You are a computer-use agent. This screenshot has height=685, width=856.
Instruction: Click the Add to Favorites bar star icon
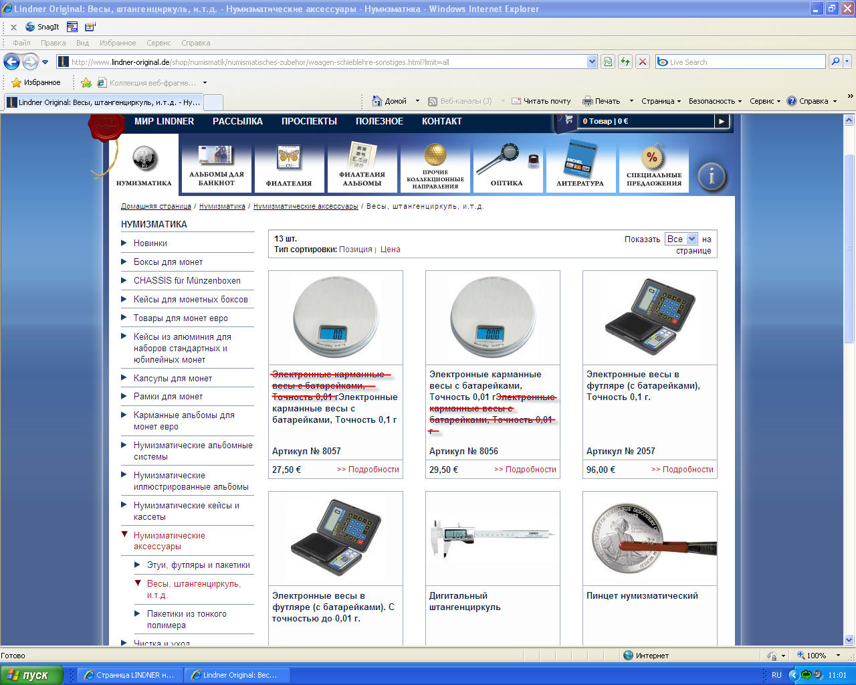point(86,83)
